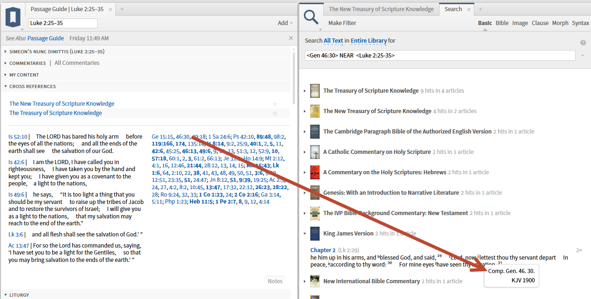
Task: Close the Search tab
Action: point(469,9)
